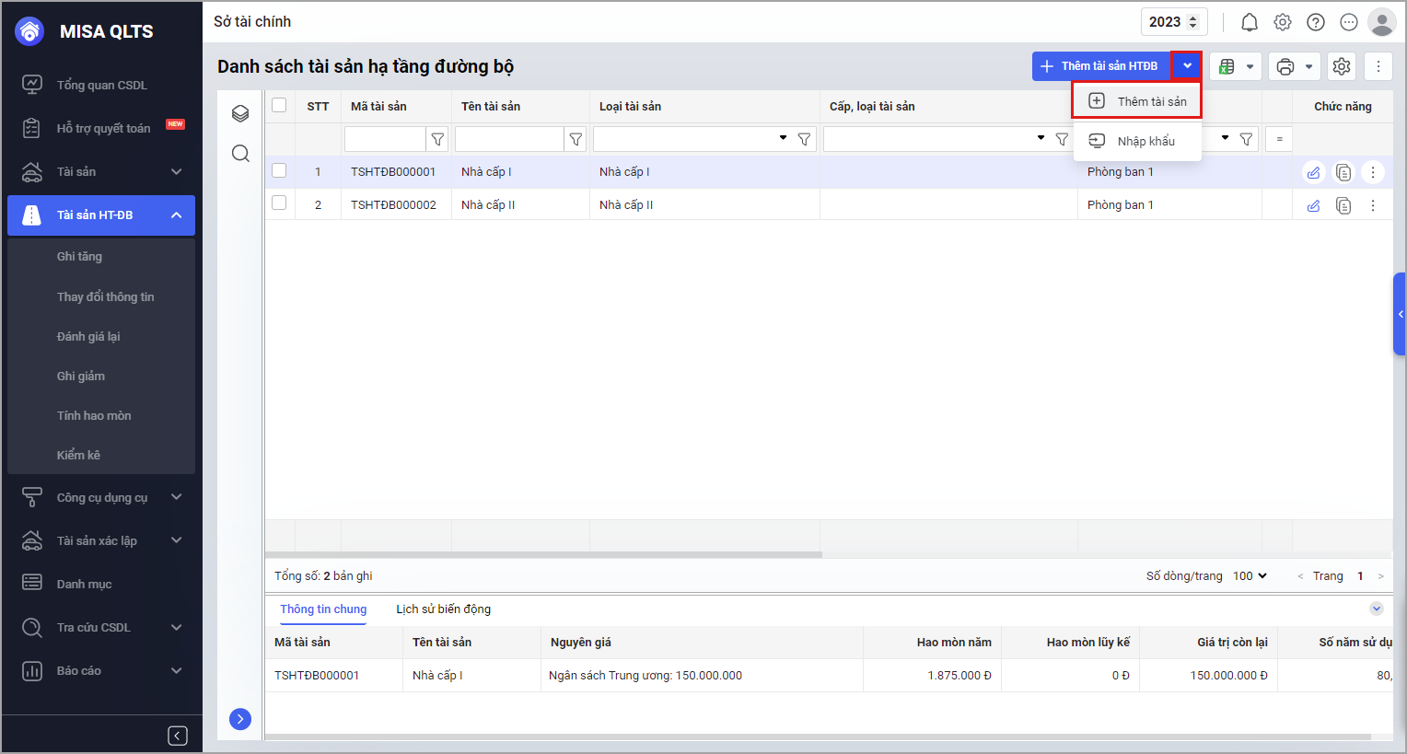This screenshot has height=754, width=1407.
Task: Click the Excel export icon
Action: click(x=1227, y=66)
